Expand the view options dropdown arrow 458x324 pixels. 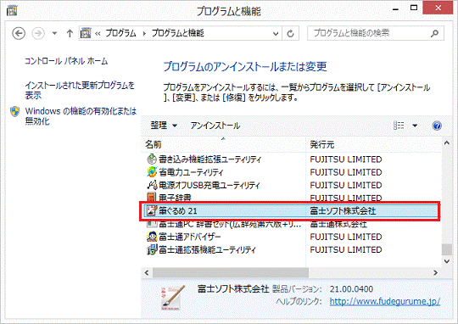point(415,126)
